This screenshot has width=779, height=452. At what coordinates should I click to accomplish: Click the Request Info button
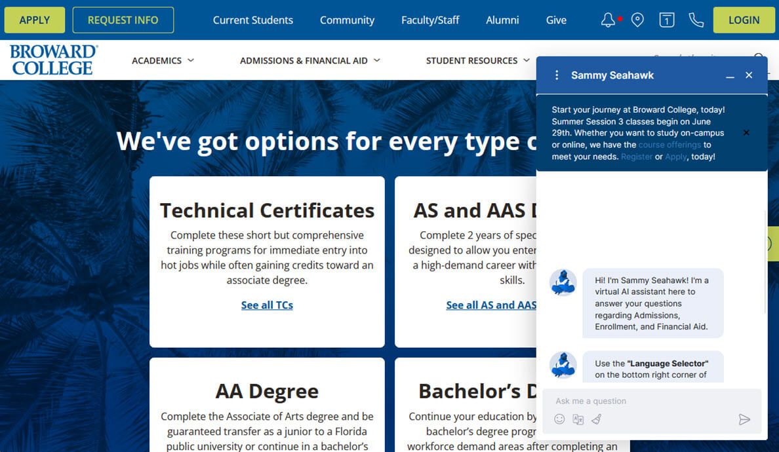pyautogui.click(x=123, y=20)
